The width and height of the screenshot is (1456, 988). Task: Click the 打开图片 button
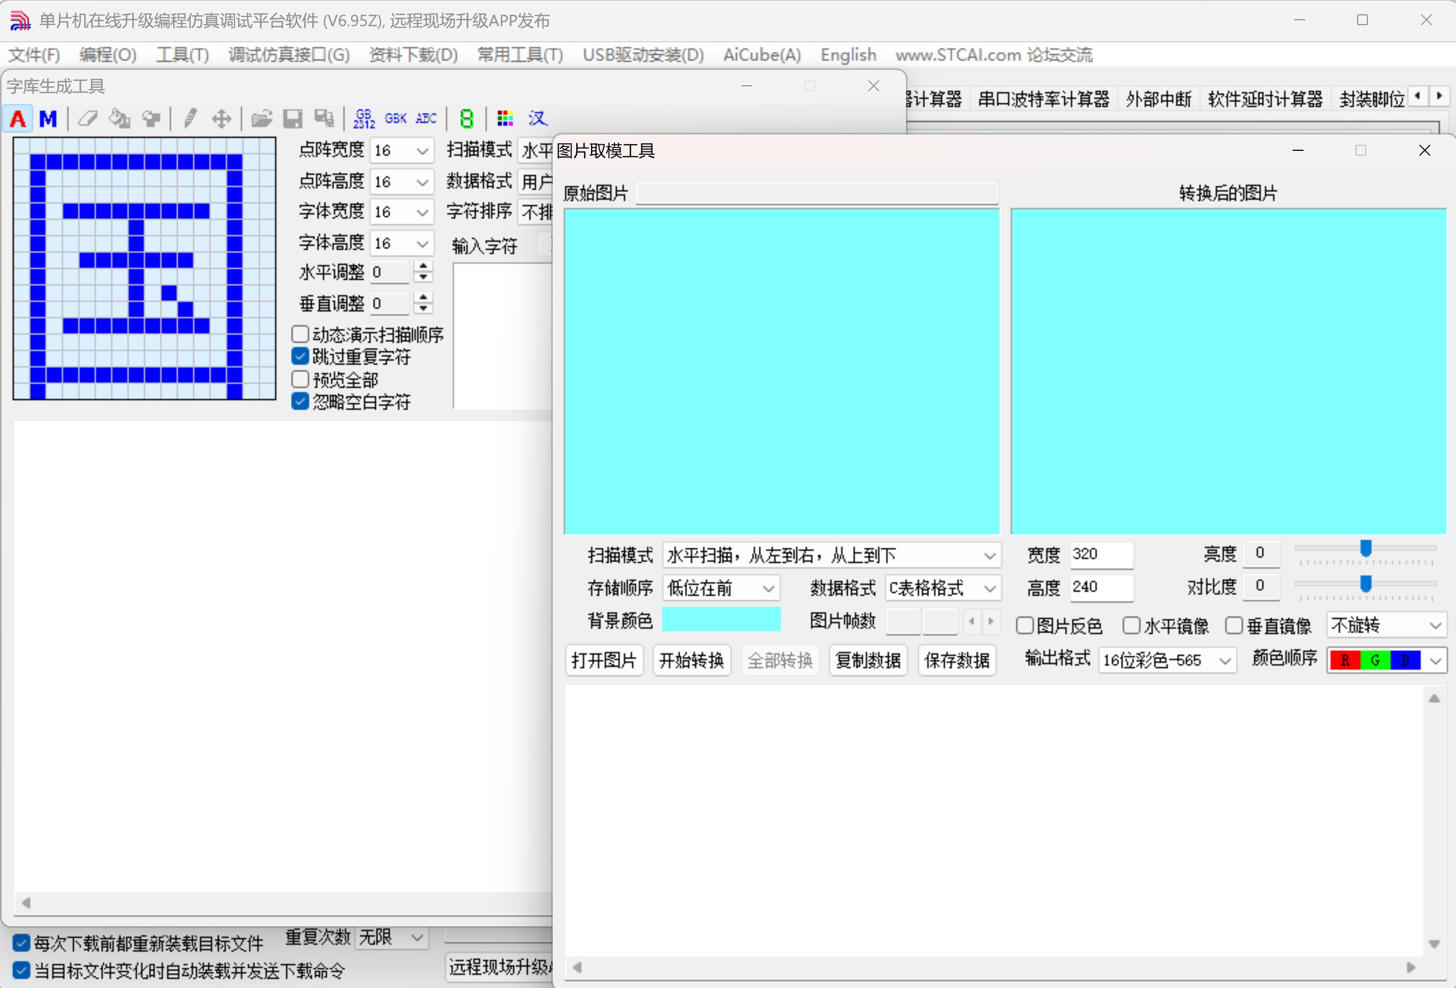coord(604,660)
